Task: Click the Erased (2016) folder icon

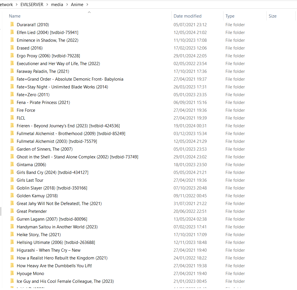Action: [x=12, y=48]
